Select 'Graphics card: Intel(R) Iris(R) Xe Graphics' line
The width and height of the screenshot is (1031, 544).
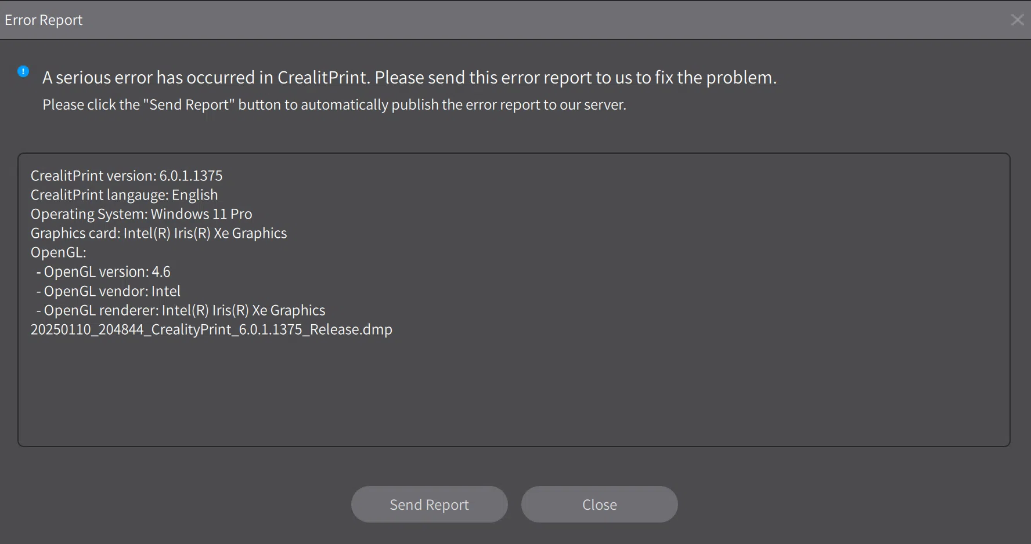pyautogui.click(x=158, y=233)
